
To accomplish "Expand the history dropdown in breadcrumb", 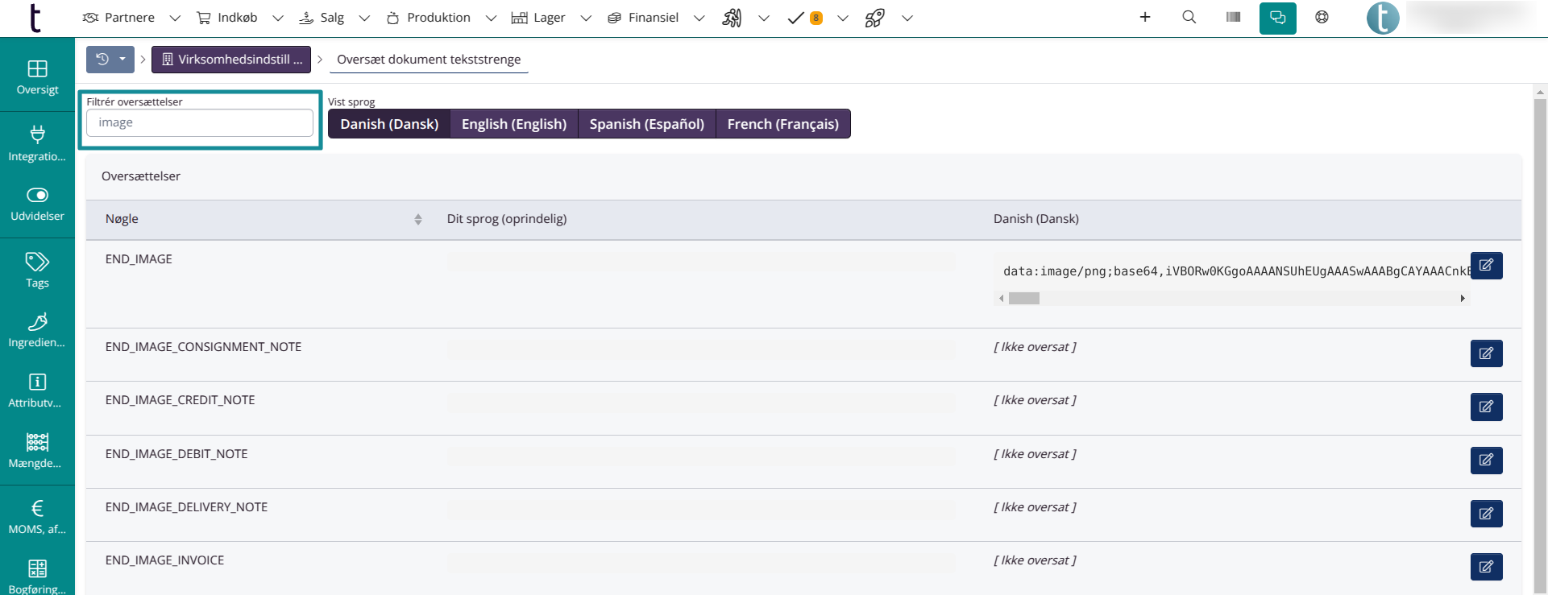I will point(122,60).
